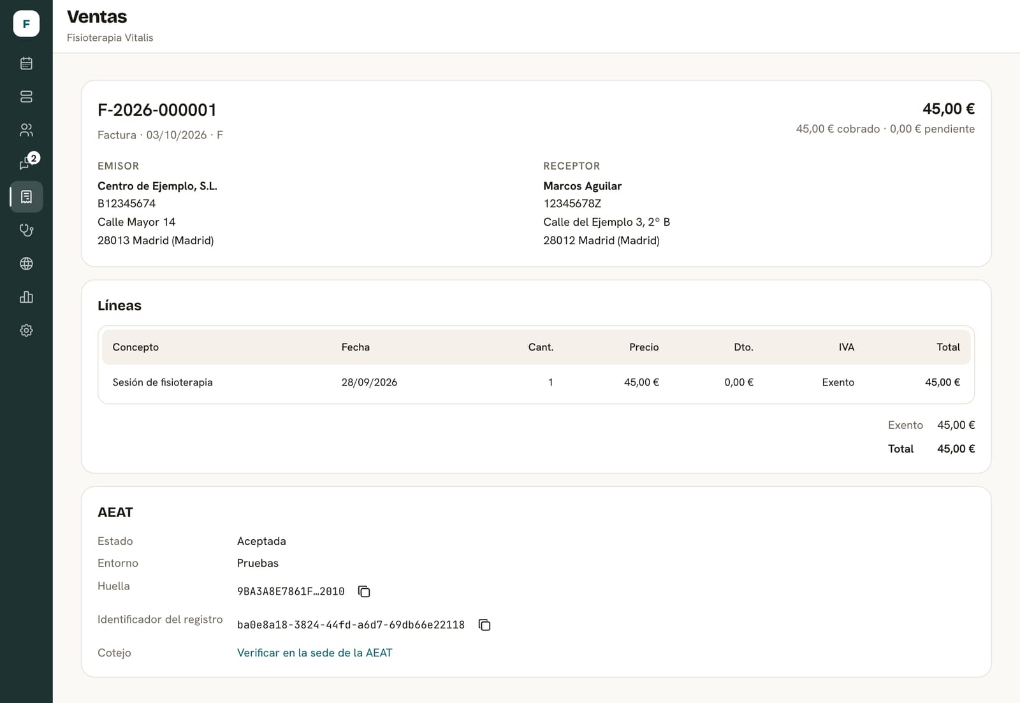Open the patients people icon in the sidebar
This screenshot has height=703, width=1020.
coord(26,130)
